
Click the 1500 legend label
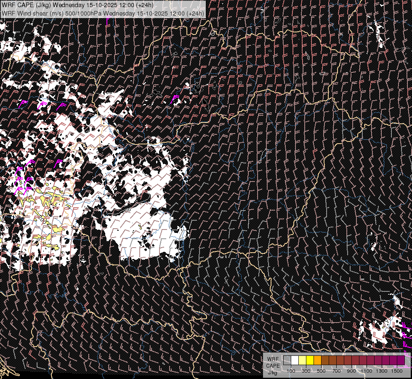(397, 371)
